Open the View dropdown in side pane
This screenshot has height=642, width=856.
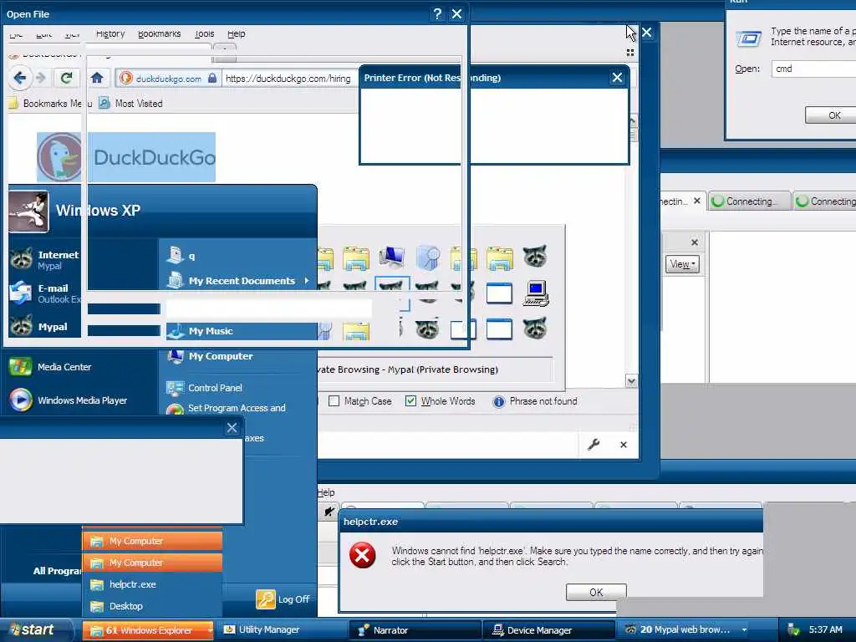coord(682,264)
